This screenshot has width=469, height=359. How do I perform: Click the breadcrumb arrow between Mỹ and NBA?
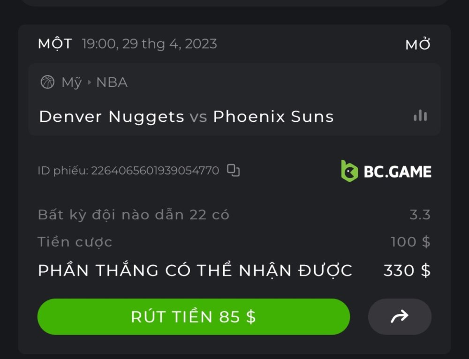tap(89, 82)
